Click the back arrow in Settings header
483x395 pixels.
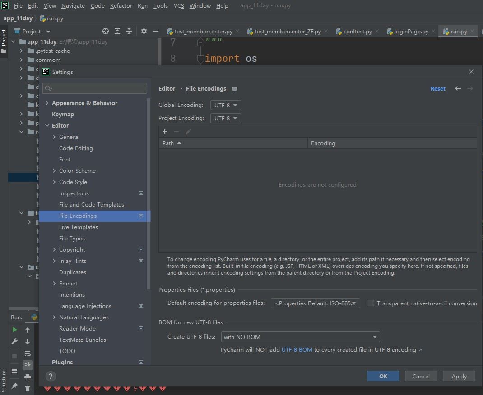pyautogui.click(x=458, y=88)
